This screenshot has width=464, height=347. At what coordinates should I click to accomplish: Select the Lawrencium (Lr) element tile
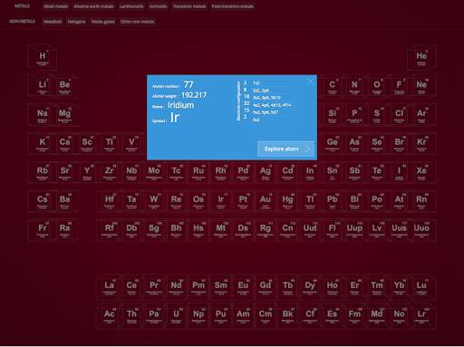(x=421, y=315)
